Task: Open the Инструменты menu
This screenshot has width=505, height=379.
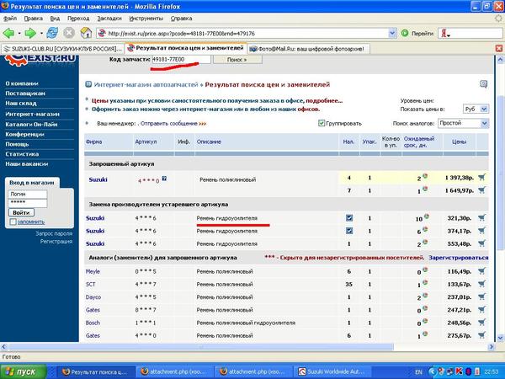Action: pyautogui.click(x=146, y=19)
